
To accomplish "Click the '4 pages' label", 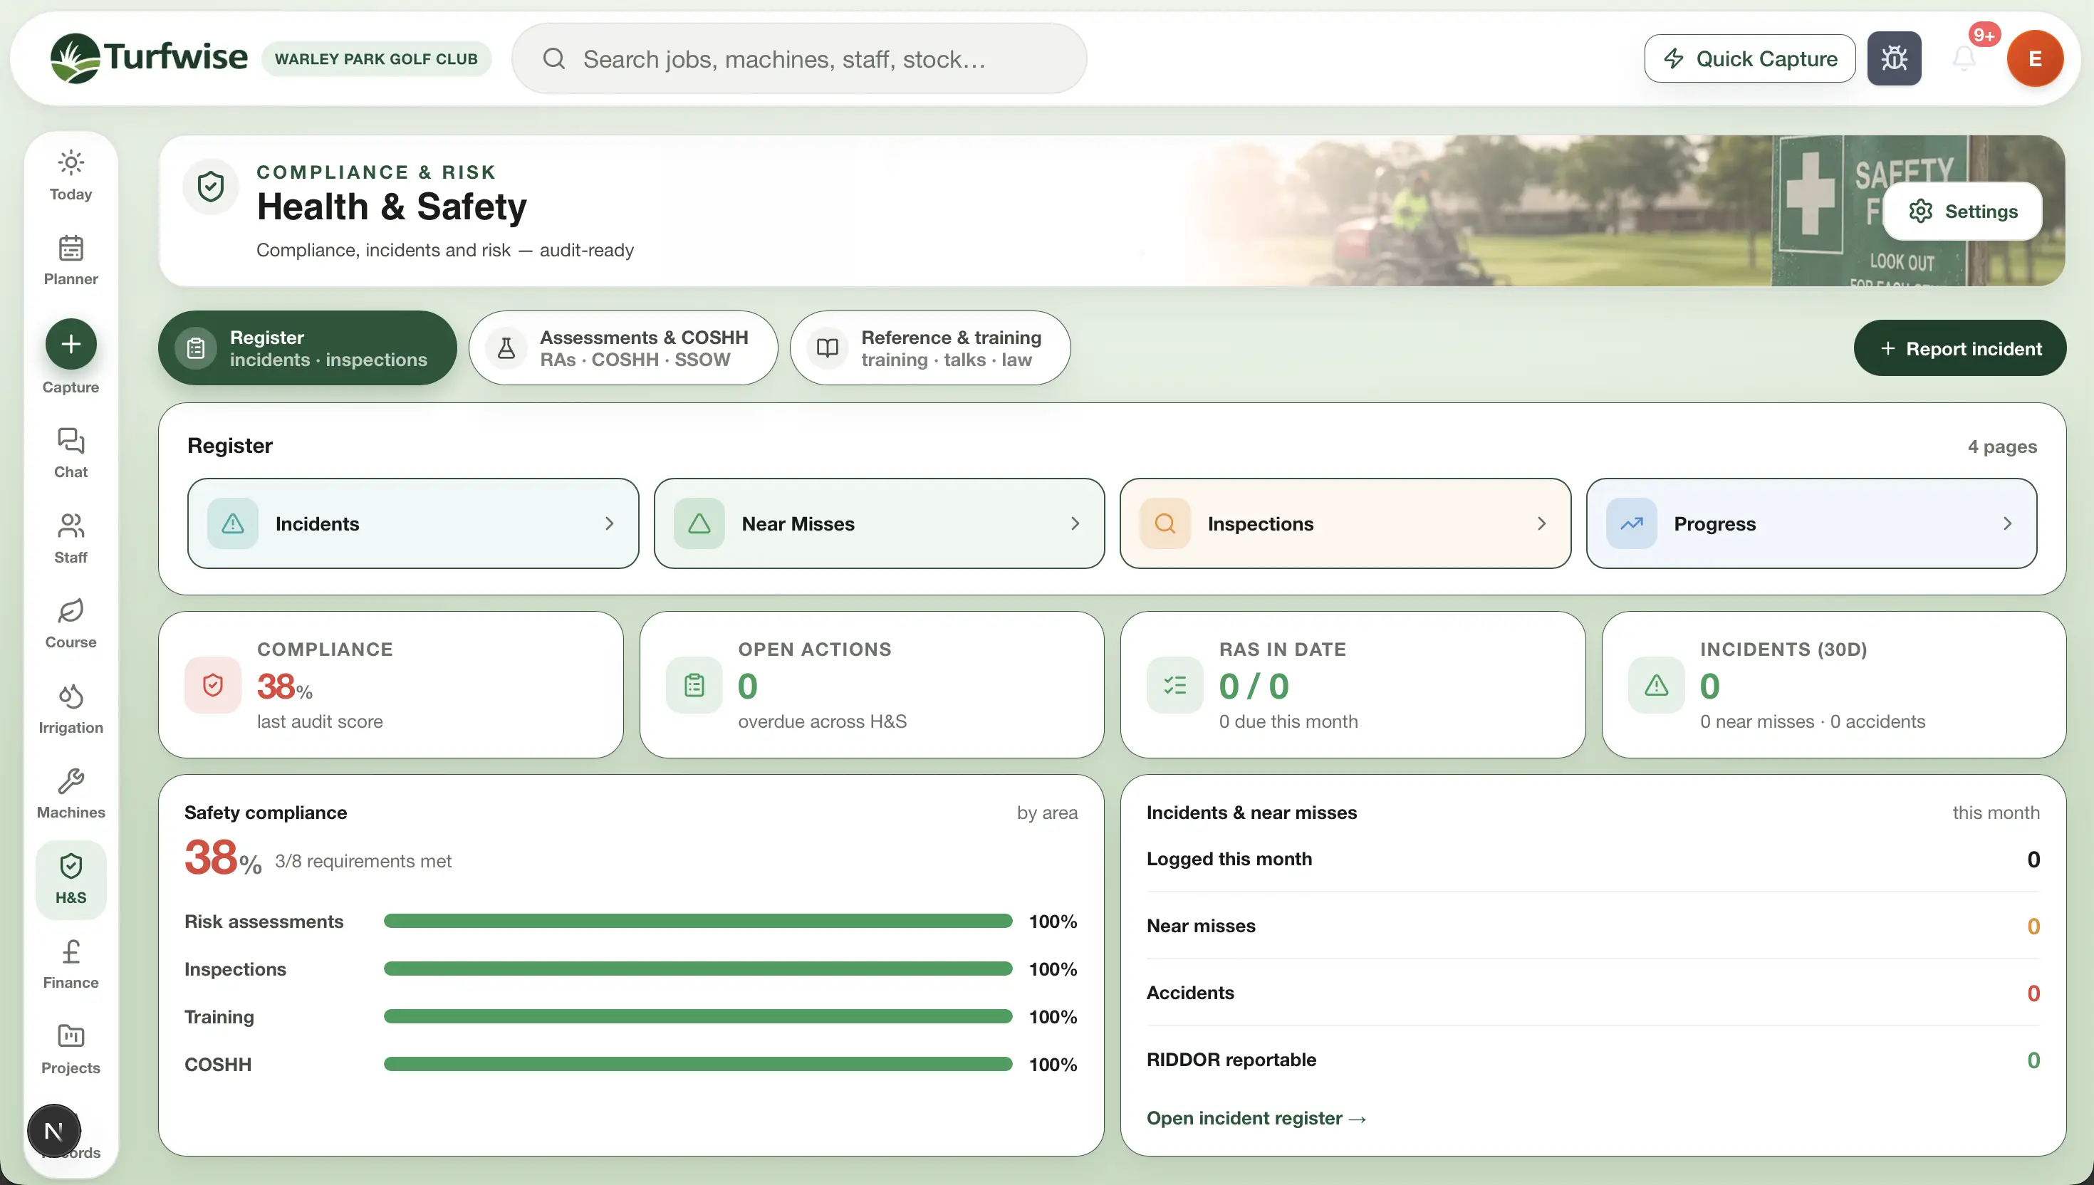I will [x=2002, y=446].
